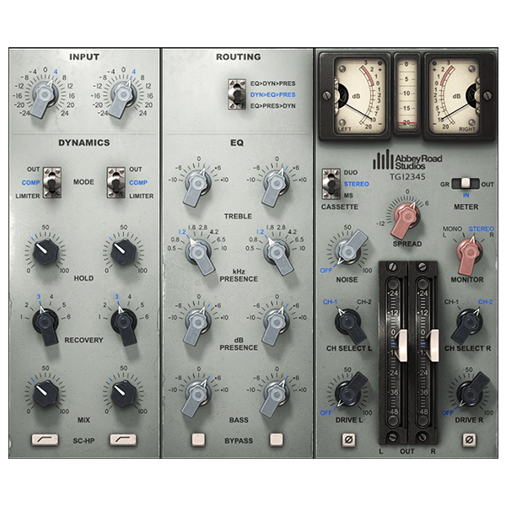The image size is (506, 506).
Task: Select EQ>DYN>PRES routing label
Action: pyautogui.click(x=272, y=83)
